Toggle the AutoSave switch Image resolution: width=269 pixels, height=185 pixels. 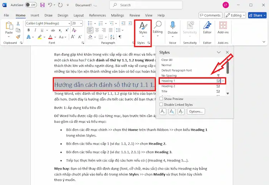(x=31, y=5)
